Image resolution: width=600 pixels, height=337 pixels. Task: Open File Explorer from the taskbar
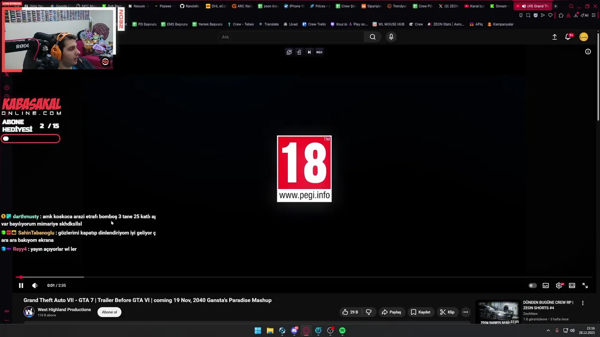270,330
